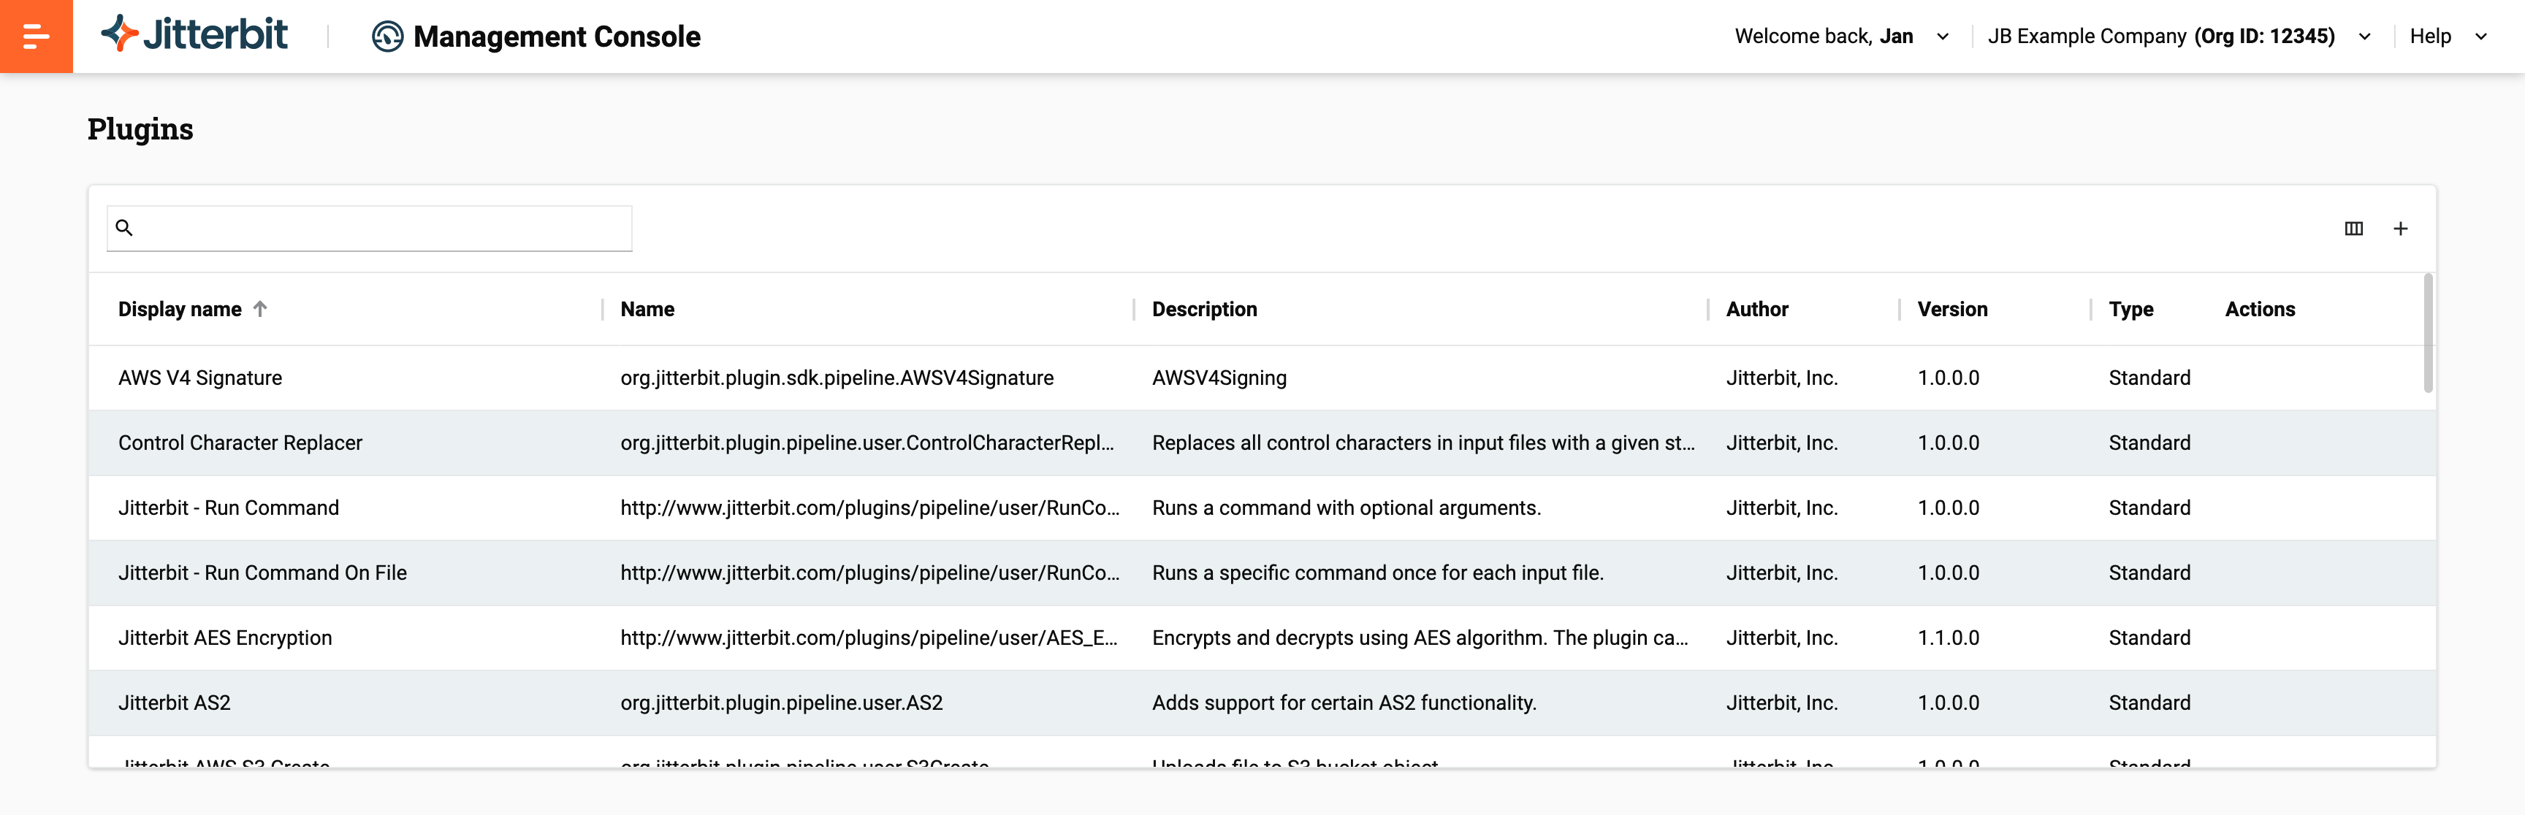
Task: Click 'Encrypts and decrypts using AES' description
Action: click(x=1420, y=638)
